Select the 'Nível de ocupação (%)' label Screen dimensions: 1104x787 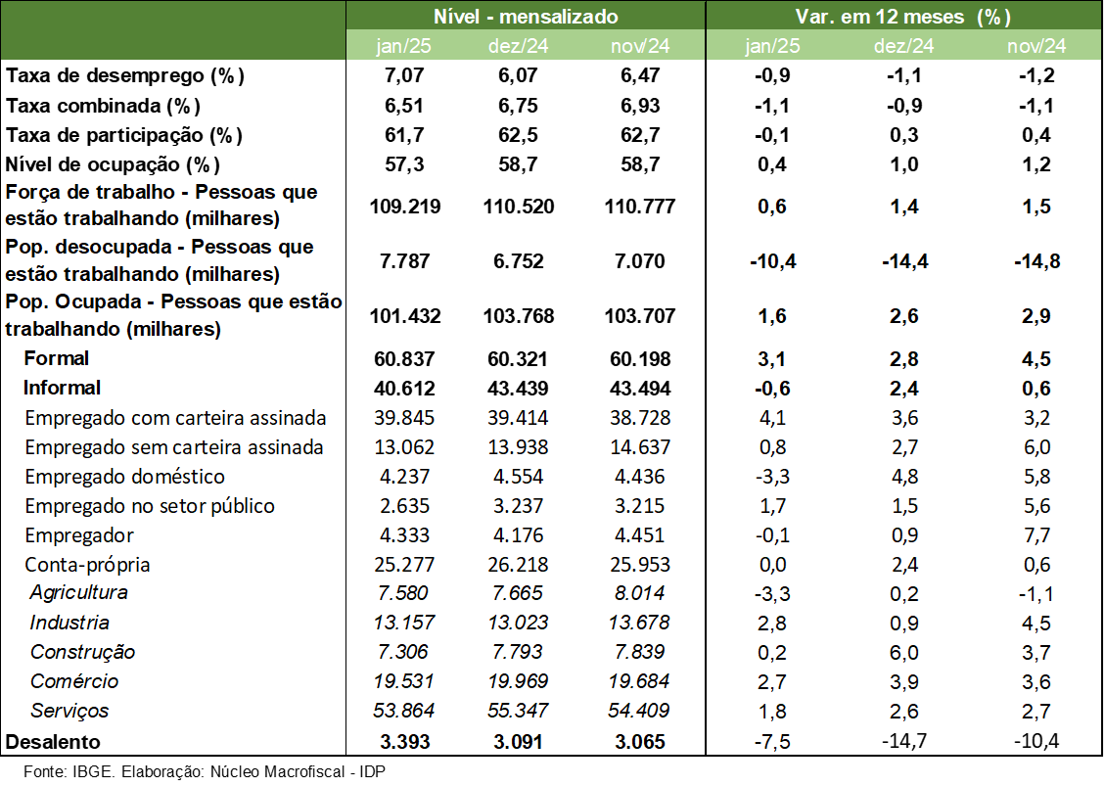(x=113, y=164)
